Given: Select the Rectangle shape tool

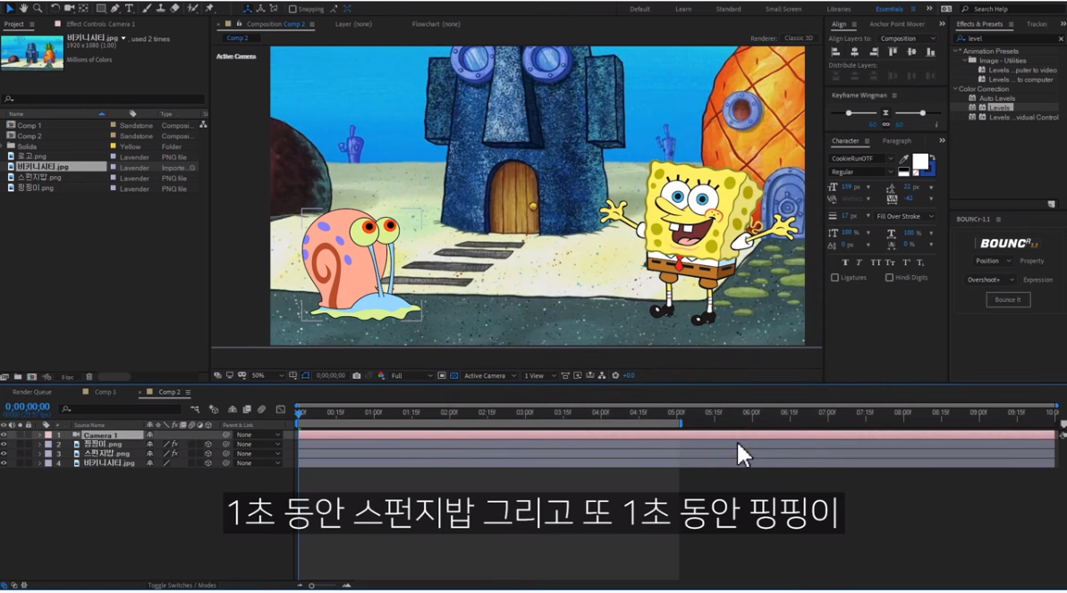Looking at the screenshot, I should coord(101,8).
